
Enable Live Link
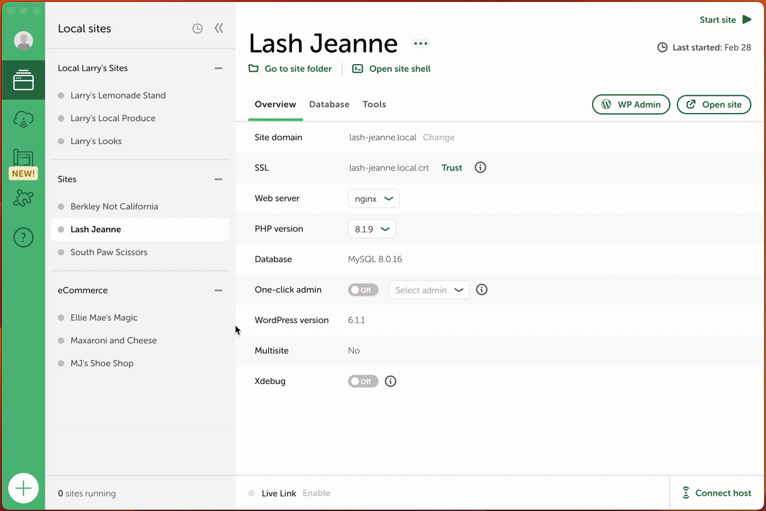click(x=316, y=493)
